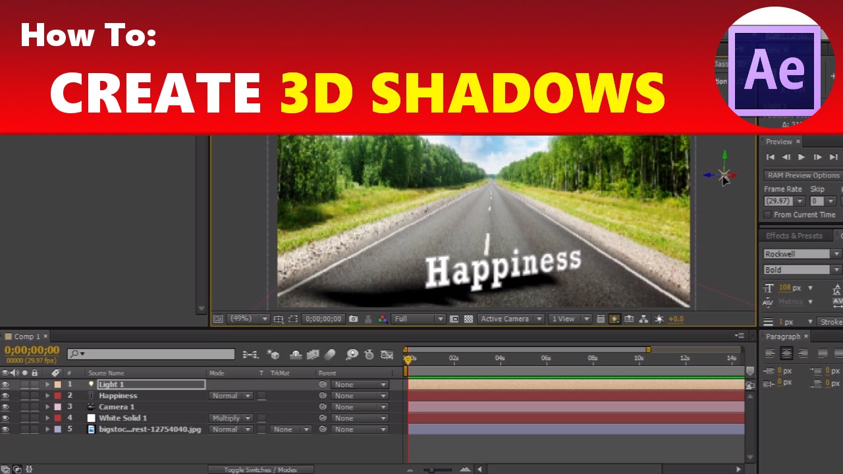
Task: Switch to the Preview panel tab
Action: pos(778,142)
